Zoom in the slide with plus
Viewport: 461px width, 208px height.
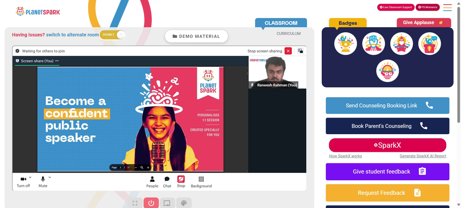click(x=148, y=167)
